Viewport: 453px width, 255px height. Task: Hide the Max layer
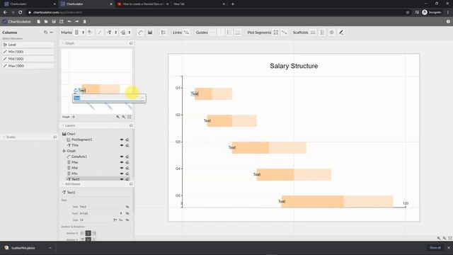coord(122,162)
